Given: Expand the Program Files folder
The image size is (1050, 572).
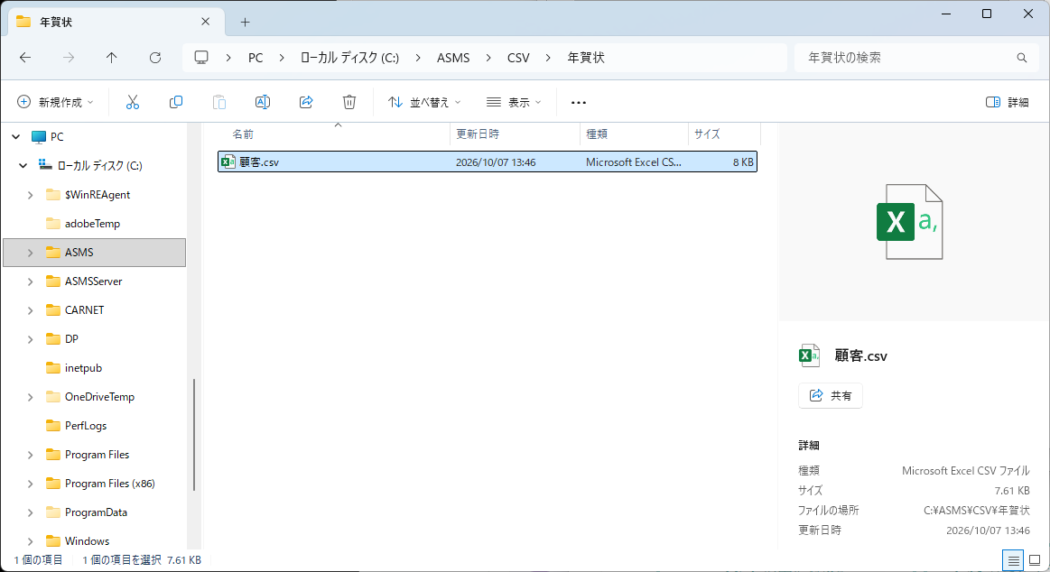Looking at the screenshot, I should click(30, 454).
